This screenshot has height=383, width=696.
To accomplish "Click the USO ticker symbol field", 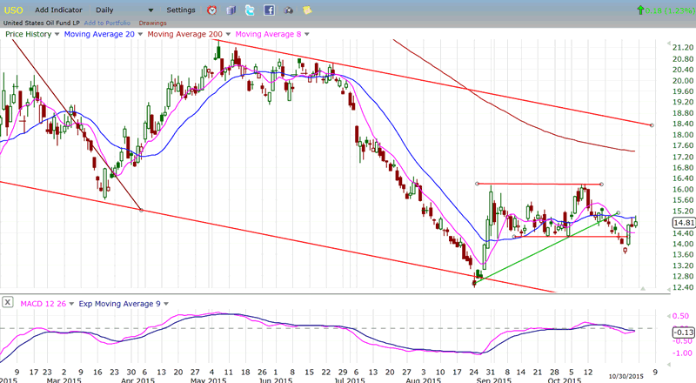I will (x=15, y=10).
